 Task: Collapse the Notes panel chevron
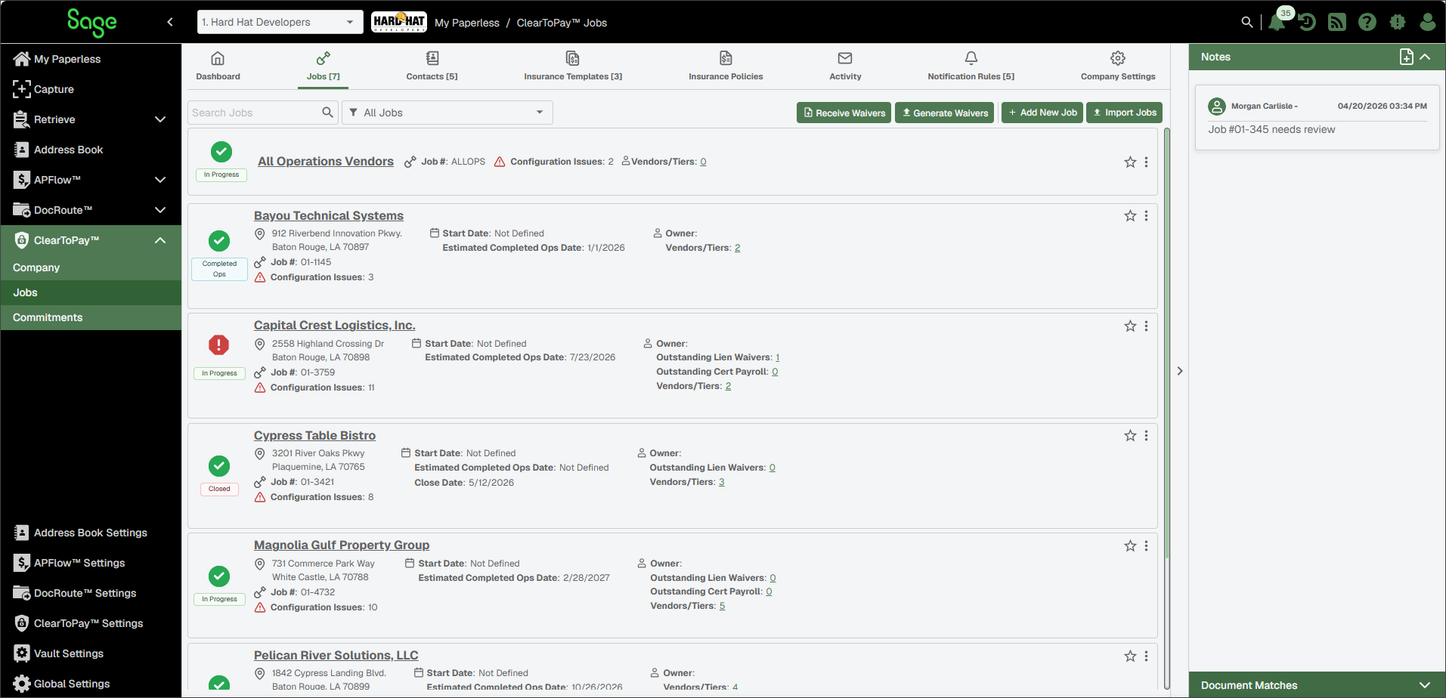(x=1426, y=57)
